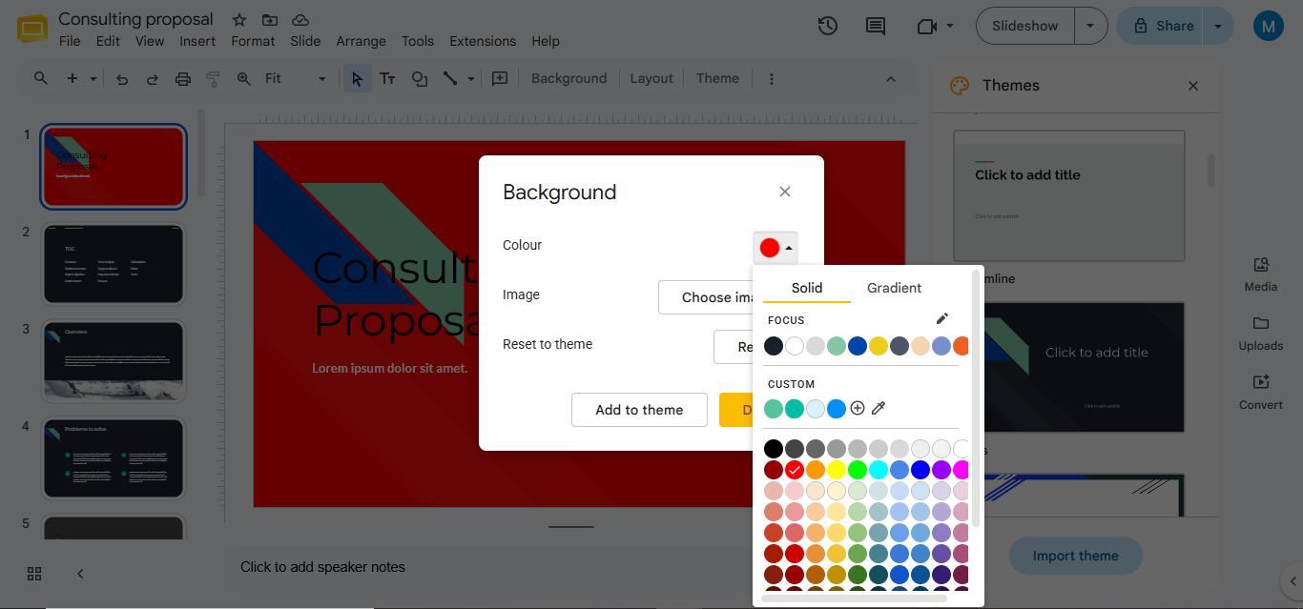Open the new slide layout dropdown arrow
The width and height of the screenshot is (1303, 609).
[x=93, y=79]
